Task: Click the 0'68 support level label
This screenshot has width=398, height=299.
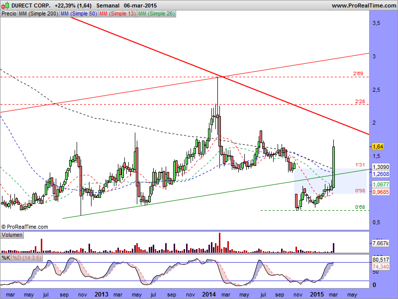Action: point(360,207)
